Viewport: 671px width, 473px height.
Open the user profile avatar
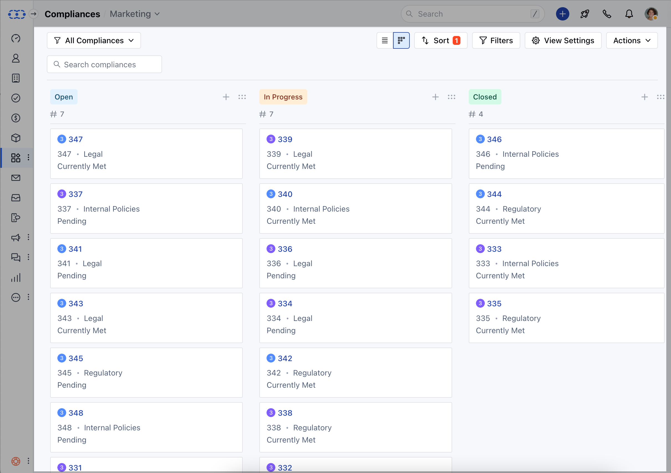(651, 14)
